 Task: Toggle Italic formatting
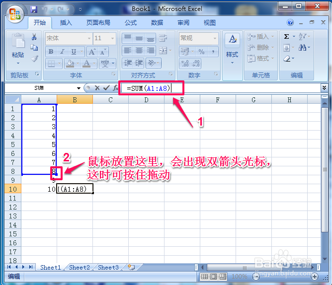pyautogui.click(x=62, y=52)
